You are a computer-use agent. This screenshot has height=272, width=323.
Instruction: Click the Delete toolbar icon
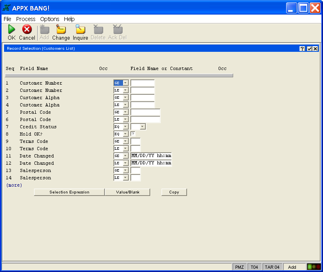click(x=98, y=29)
